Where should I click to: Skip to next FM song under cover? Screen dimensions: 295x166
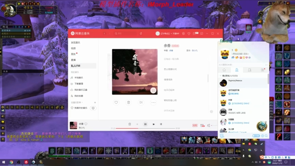pos(141,102)
